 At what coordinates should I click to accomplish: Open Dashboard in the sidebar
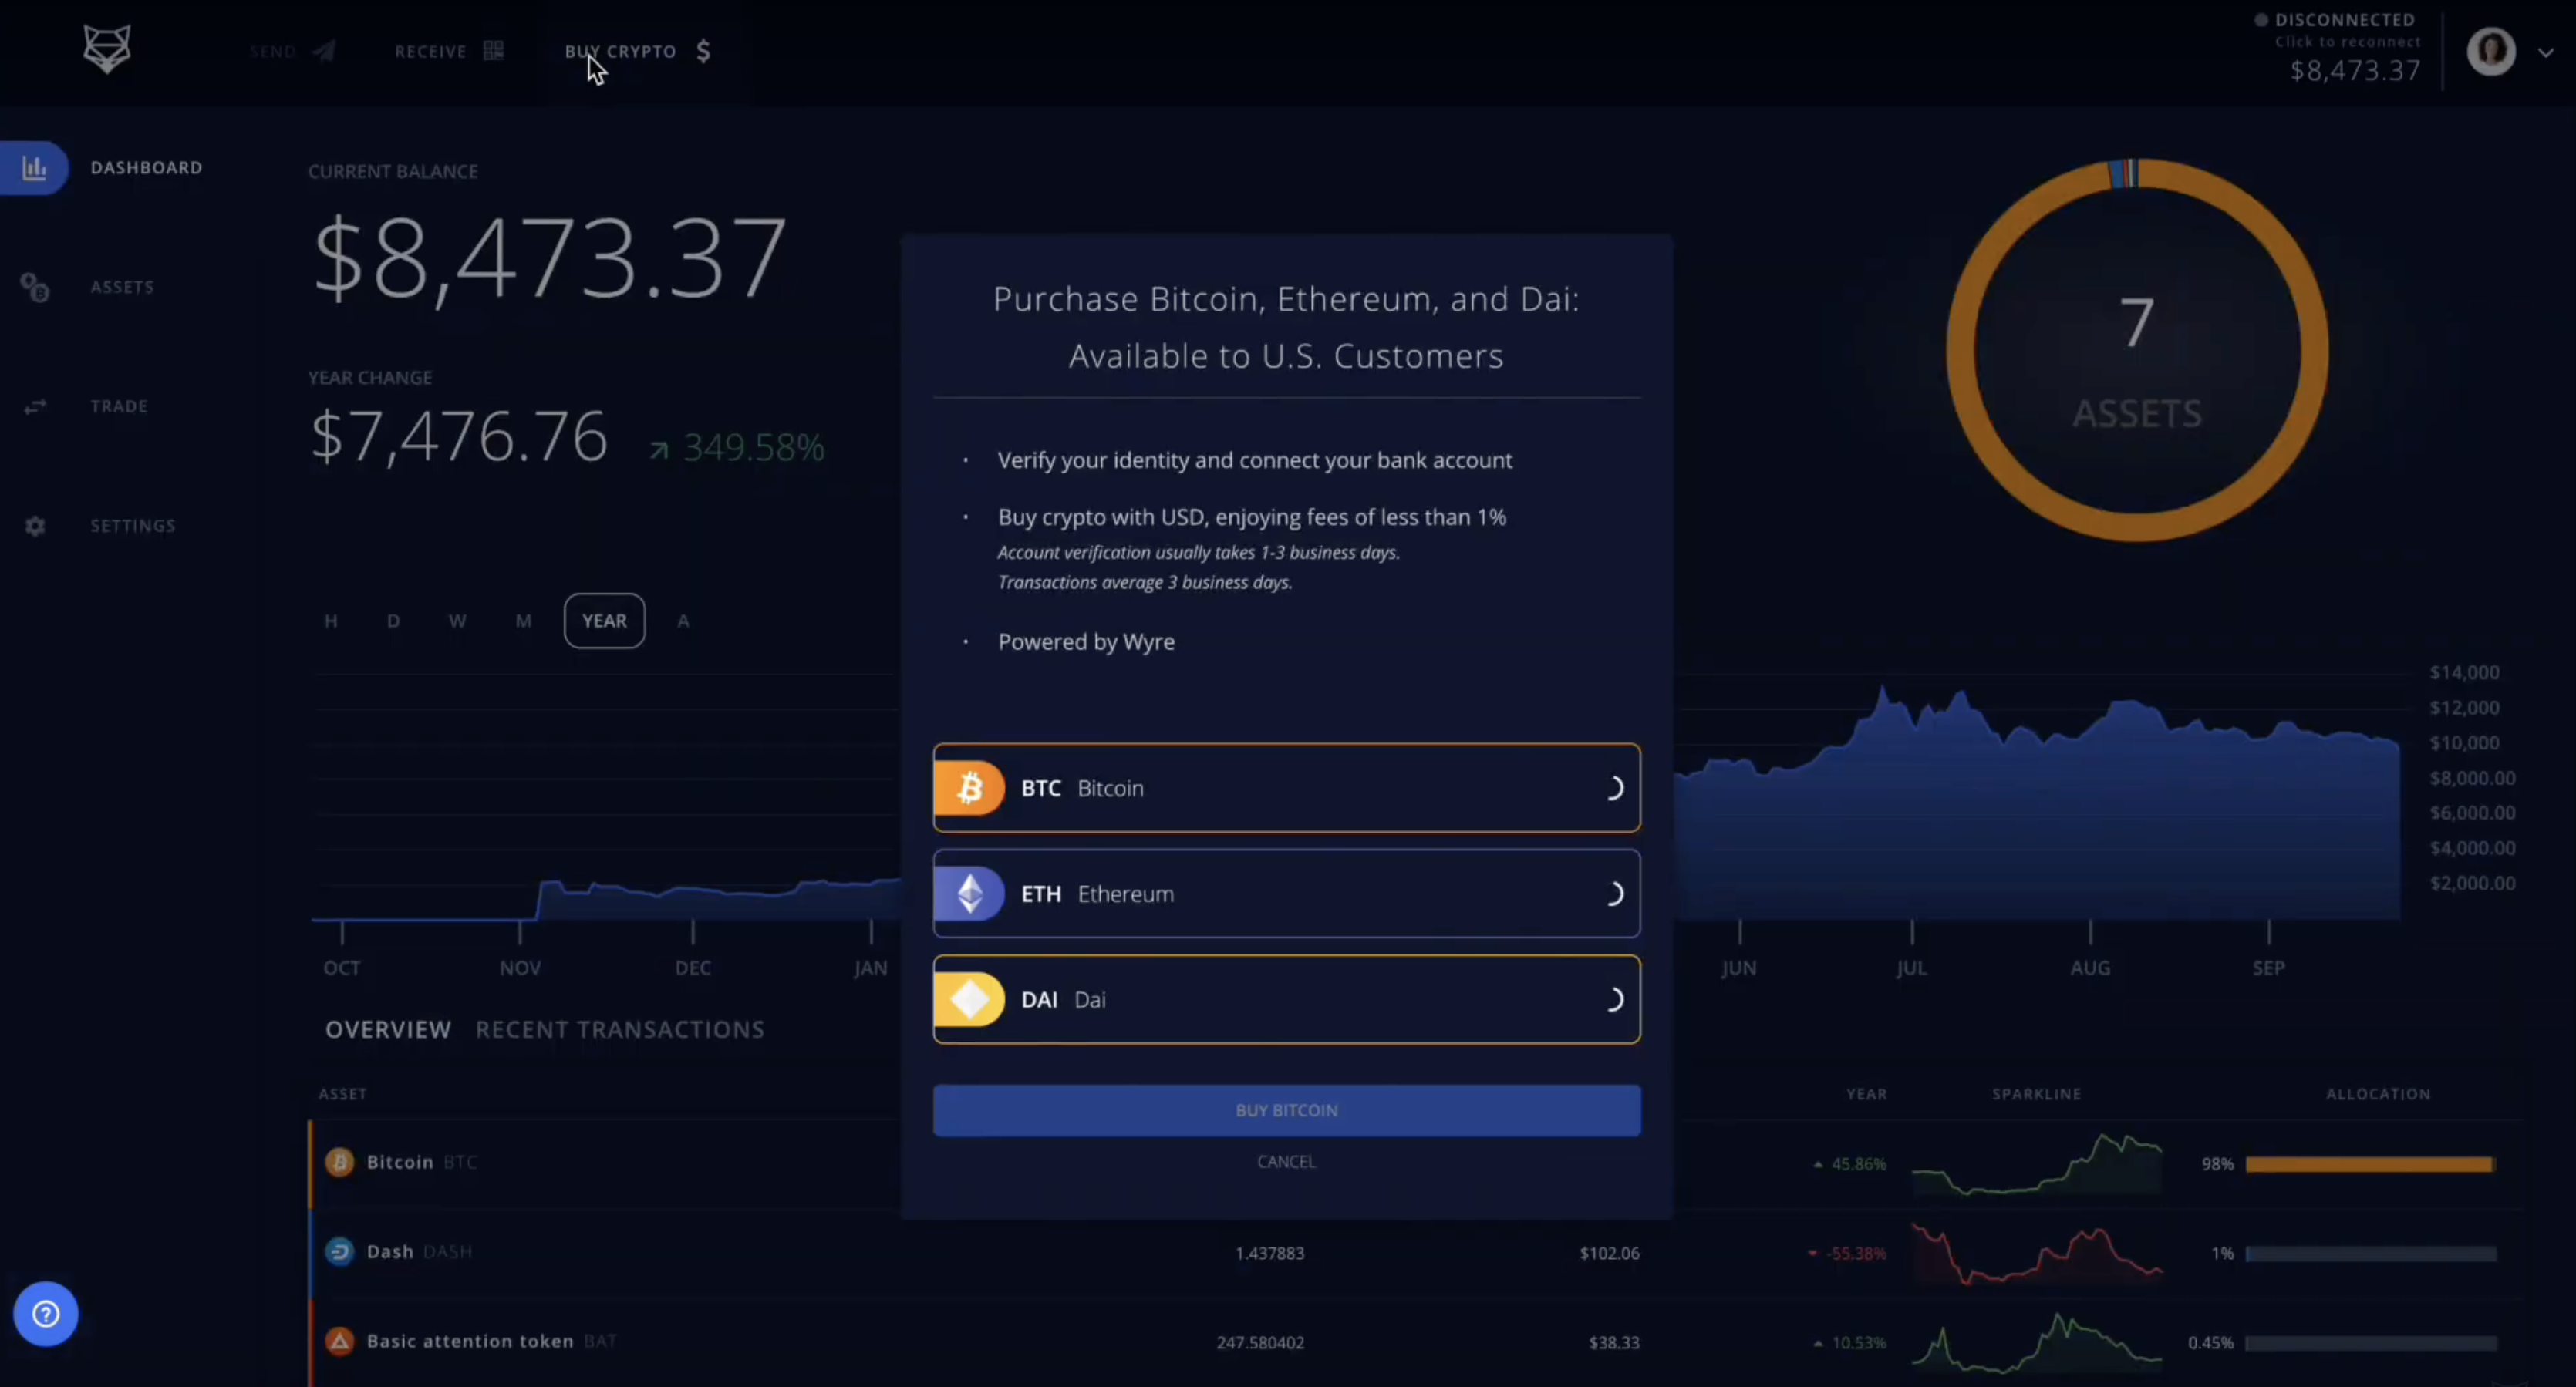146,168
